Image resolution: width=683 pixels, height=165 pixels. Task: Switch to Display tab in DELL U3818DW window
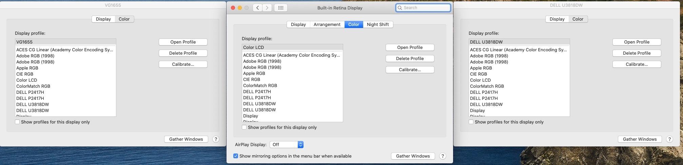pos(557,19)
